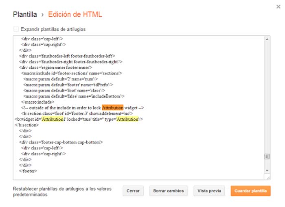Click the editor resize handle corner
This screenshot has width=285, height=207.
[267, 177]
